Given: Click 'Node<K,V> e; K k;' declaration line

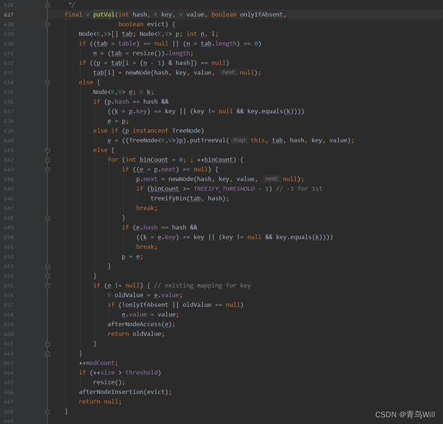Looking at the screenshot, I should 123,92.
